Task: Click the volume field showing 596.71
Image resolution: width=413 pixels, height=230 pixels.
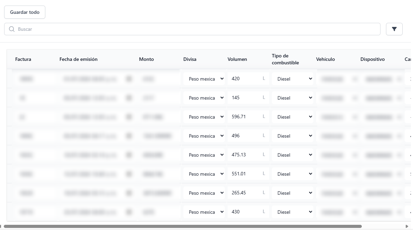Action: pos(244,117)
